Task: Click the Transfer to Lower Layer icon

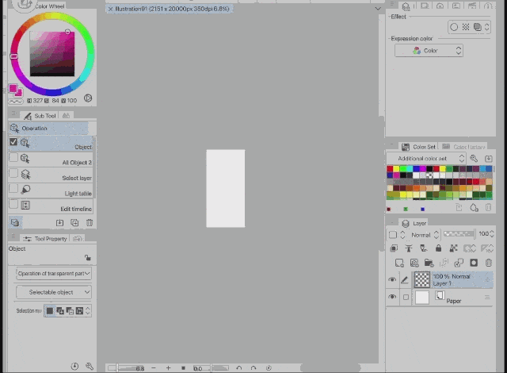Action: (444, 263)
